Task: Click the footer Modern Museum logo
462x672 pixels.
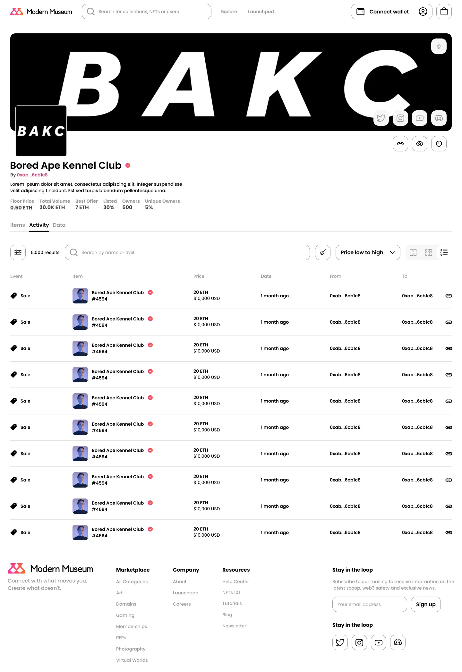Action: tap(50, 569)
